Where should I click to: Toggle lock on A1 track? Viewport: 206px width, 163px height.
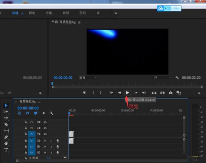point(26,140)
